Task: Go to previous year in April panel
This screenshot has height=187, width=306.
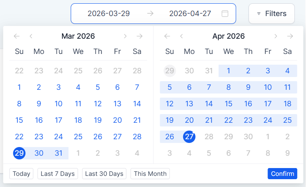Action: click(167, 36)
